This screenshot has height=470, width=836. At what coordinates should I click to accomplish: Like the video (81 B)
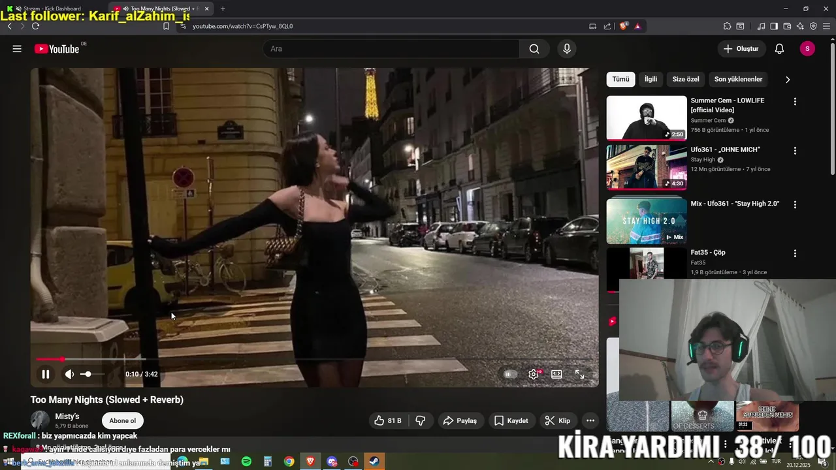point(388,421)
